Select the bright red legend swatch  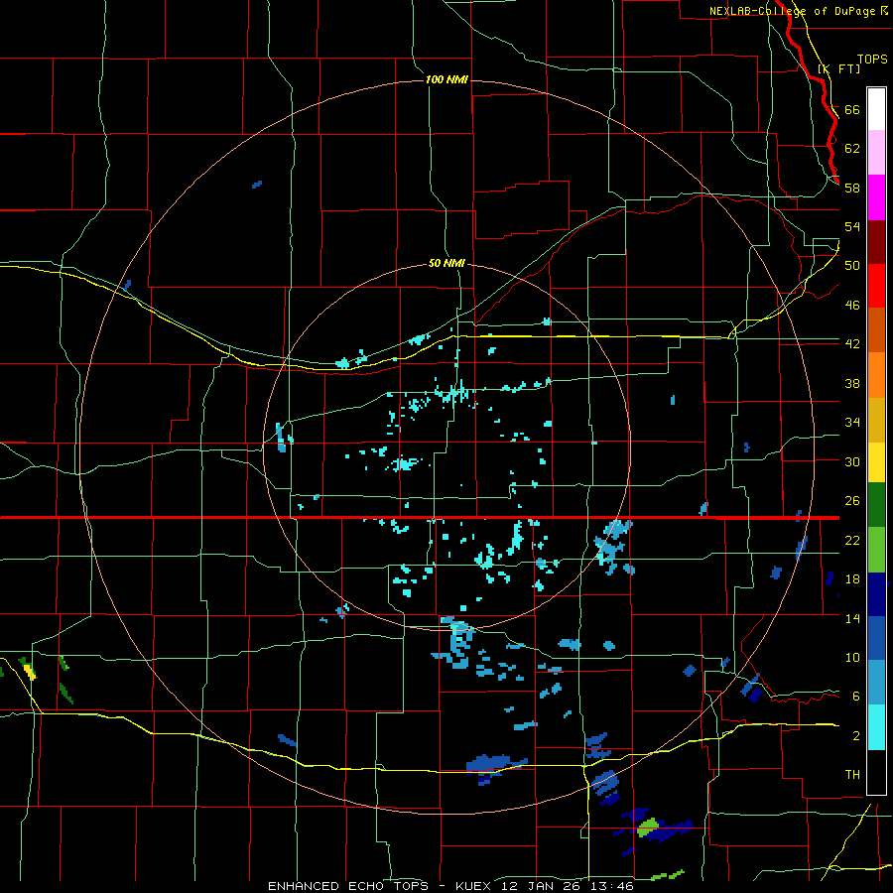pyautogui.click(x=876, y=286)
